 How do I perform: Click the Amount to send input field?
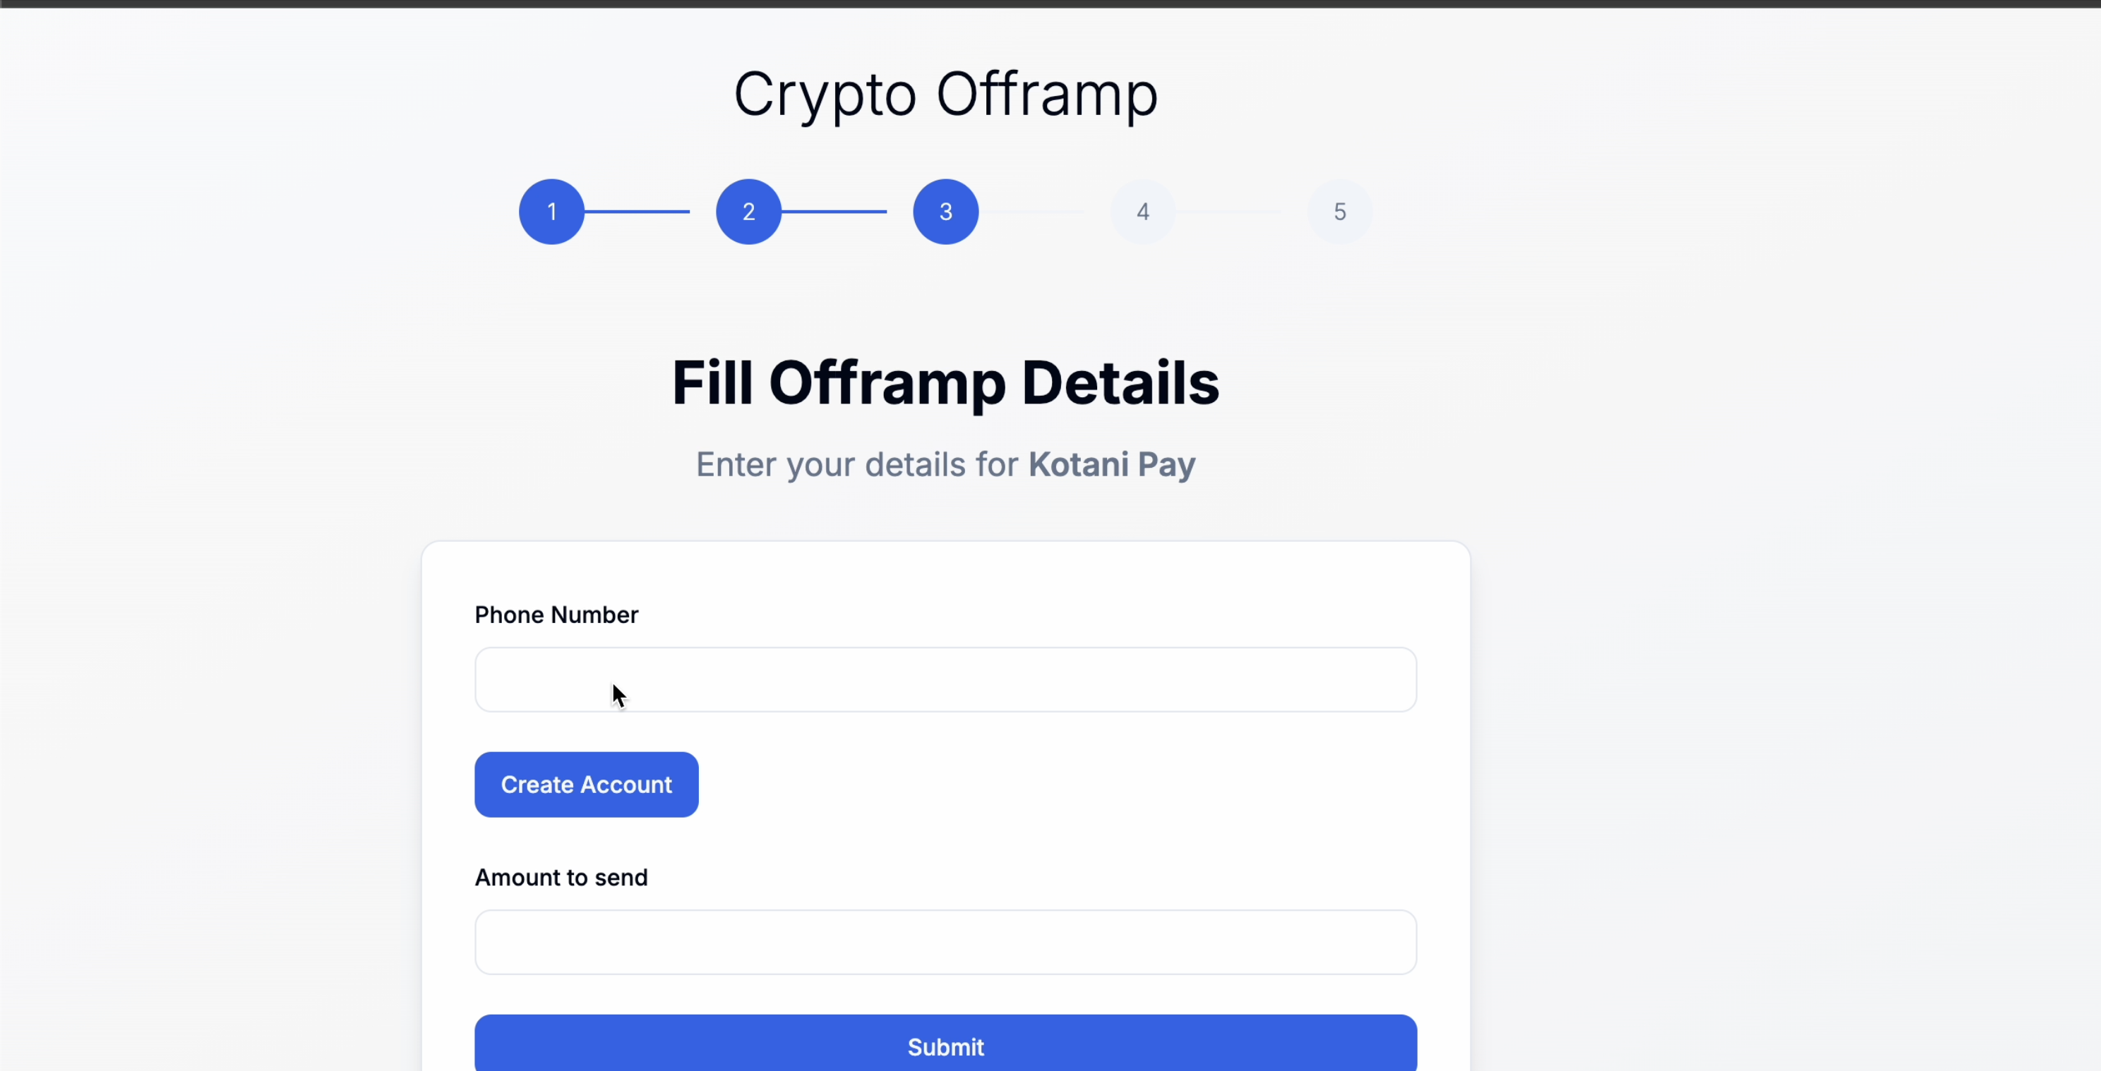tap(945, 942)
